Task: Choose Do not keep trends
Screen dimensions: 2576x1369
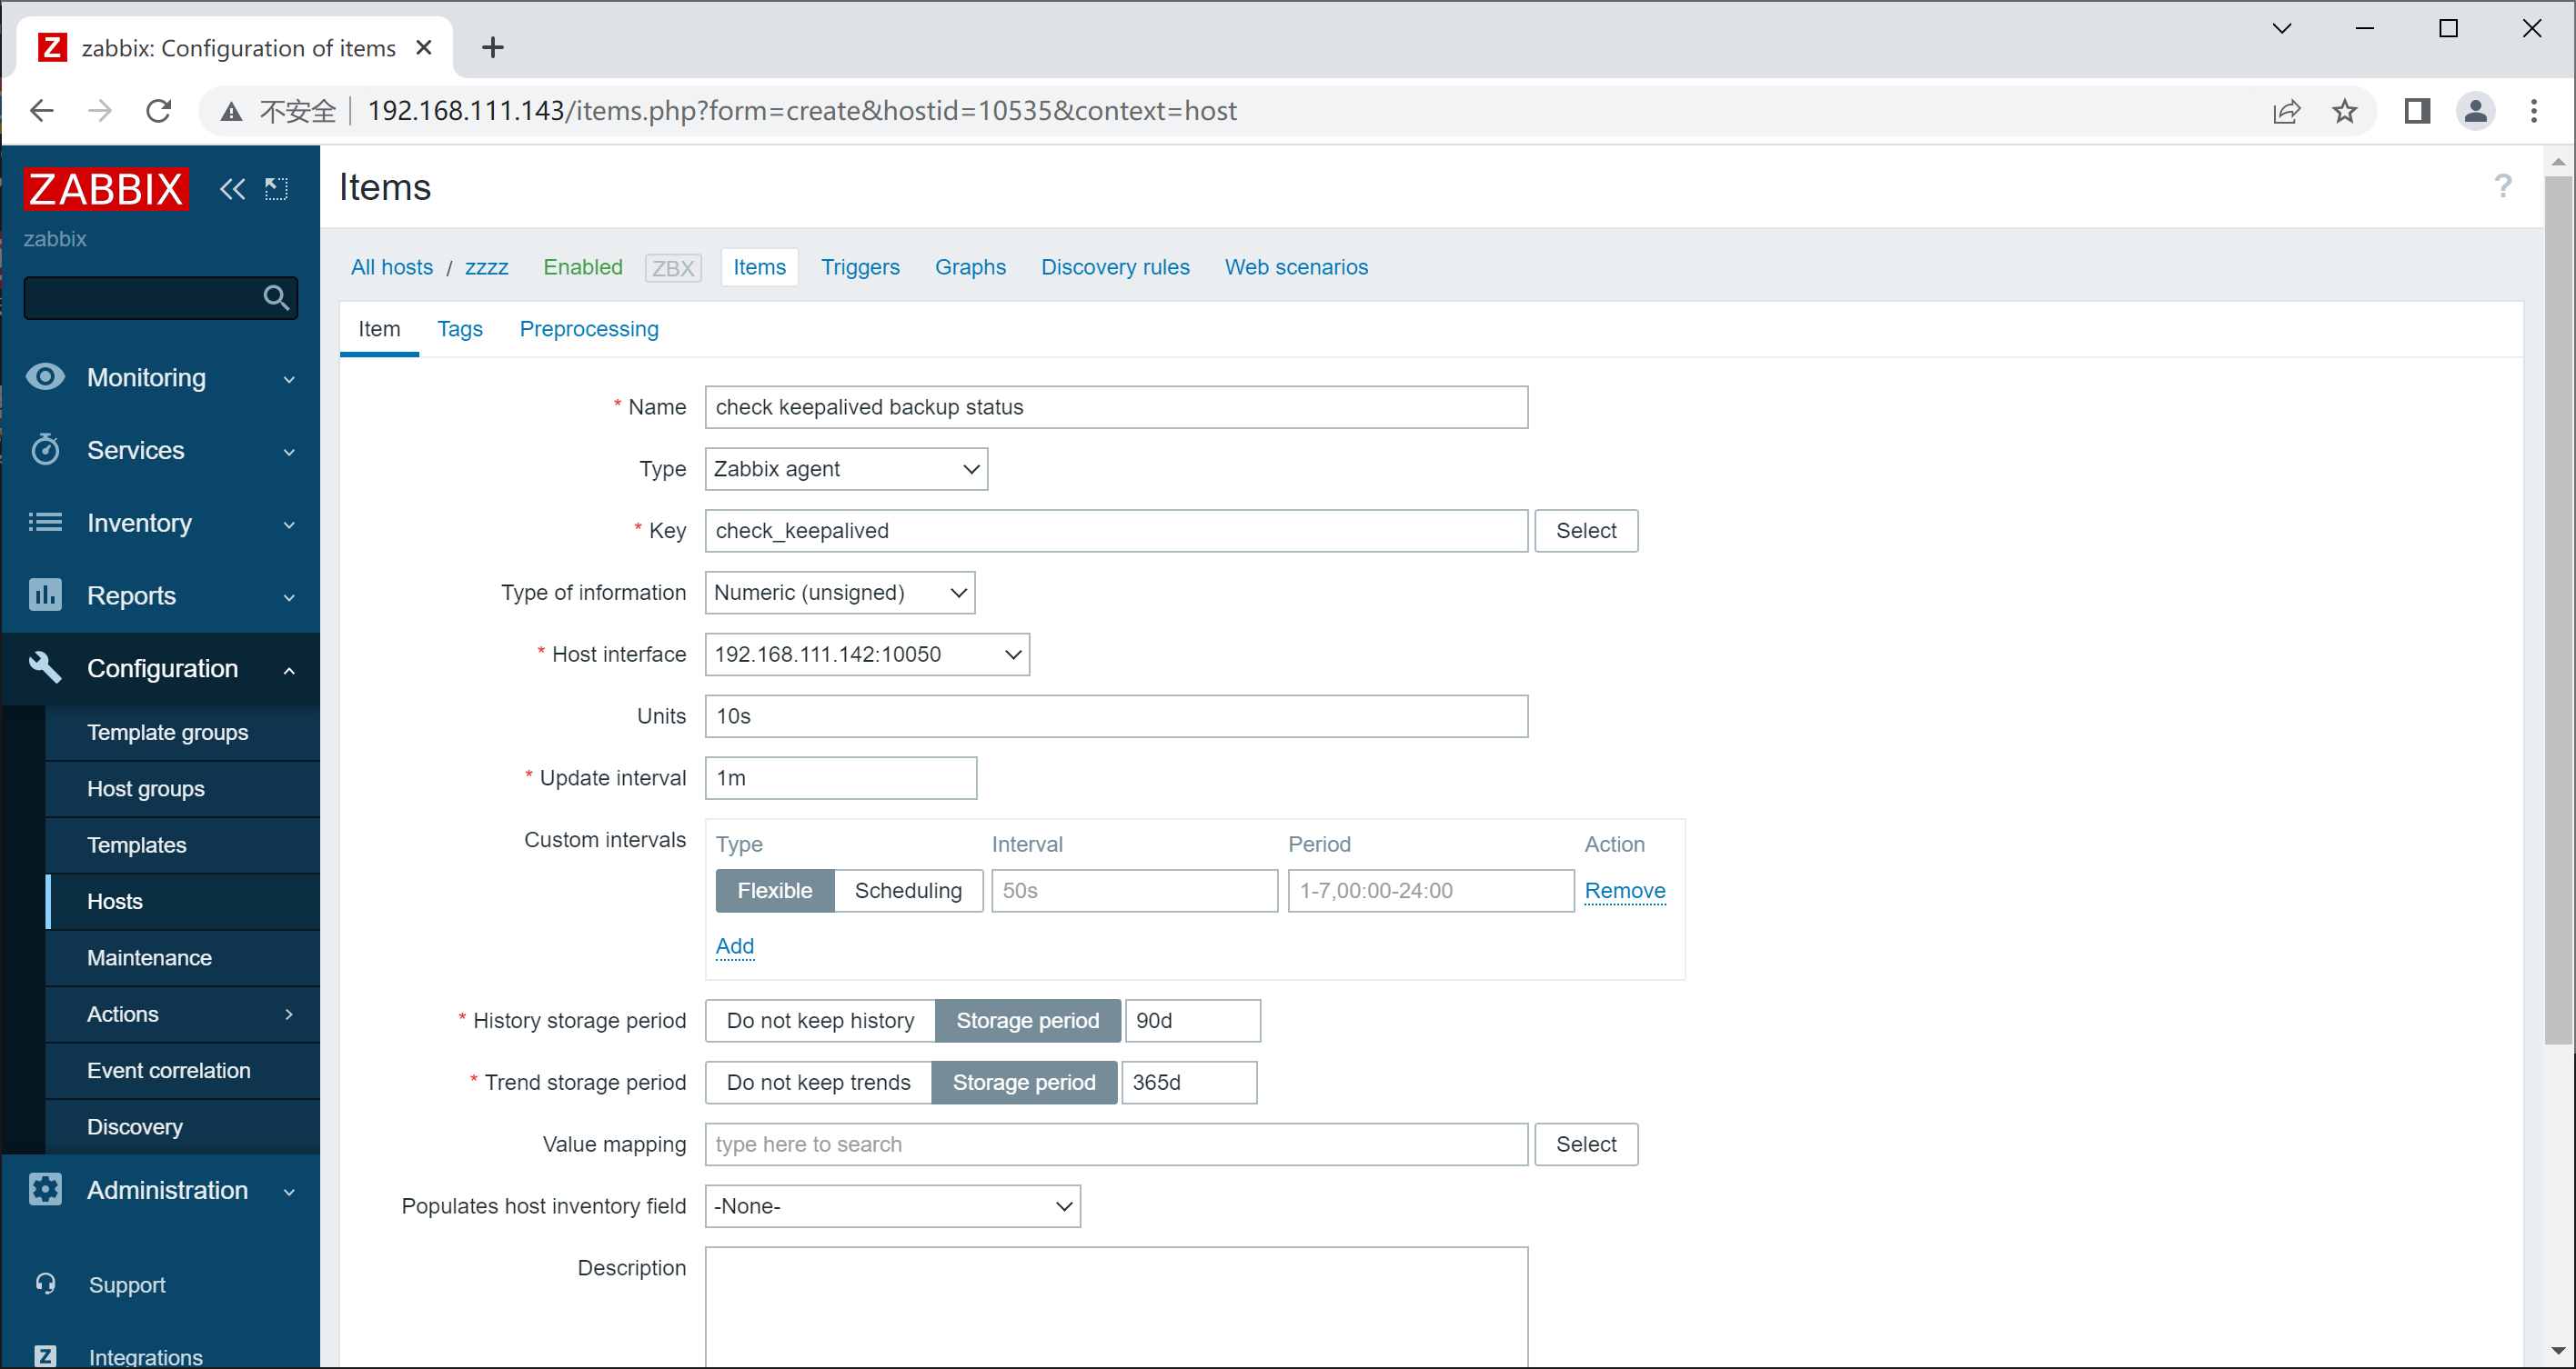Action: click(x=818, y=1083)
